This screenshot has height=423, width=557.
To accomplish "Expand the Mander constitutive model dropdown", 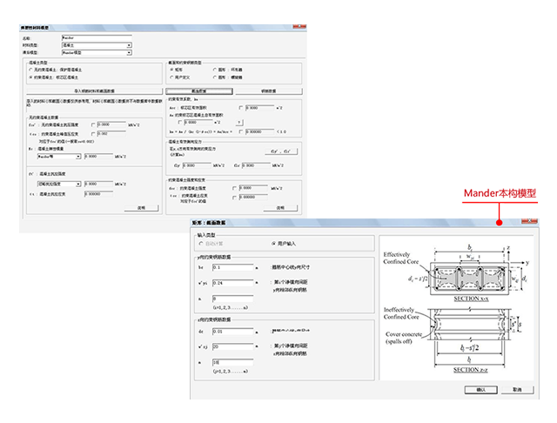I will (97, 52).
